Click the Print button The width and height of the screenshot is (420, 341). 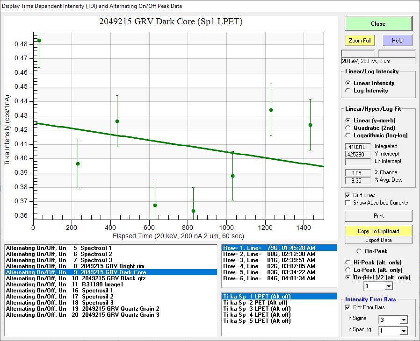(378, 216)
